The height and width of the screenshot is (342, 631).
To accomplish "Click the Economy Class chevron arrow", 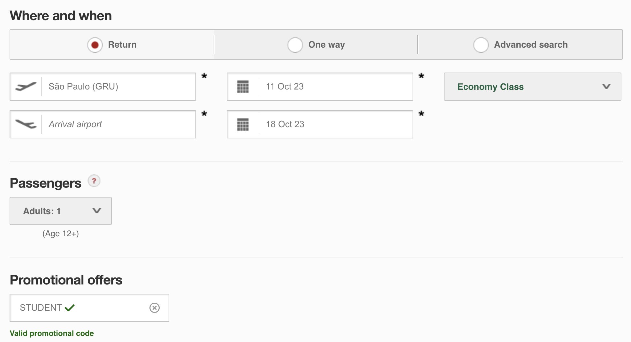I will point(606,86).
